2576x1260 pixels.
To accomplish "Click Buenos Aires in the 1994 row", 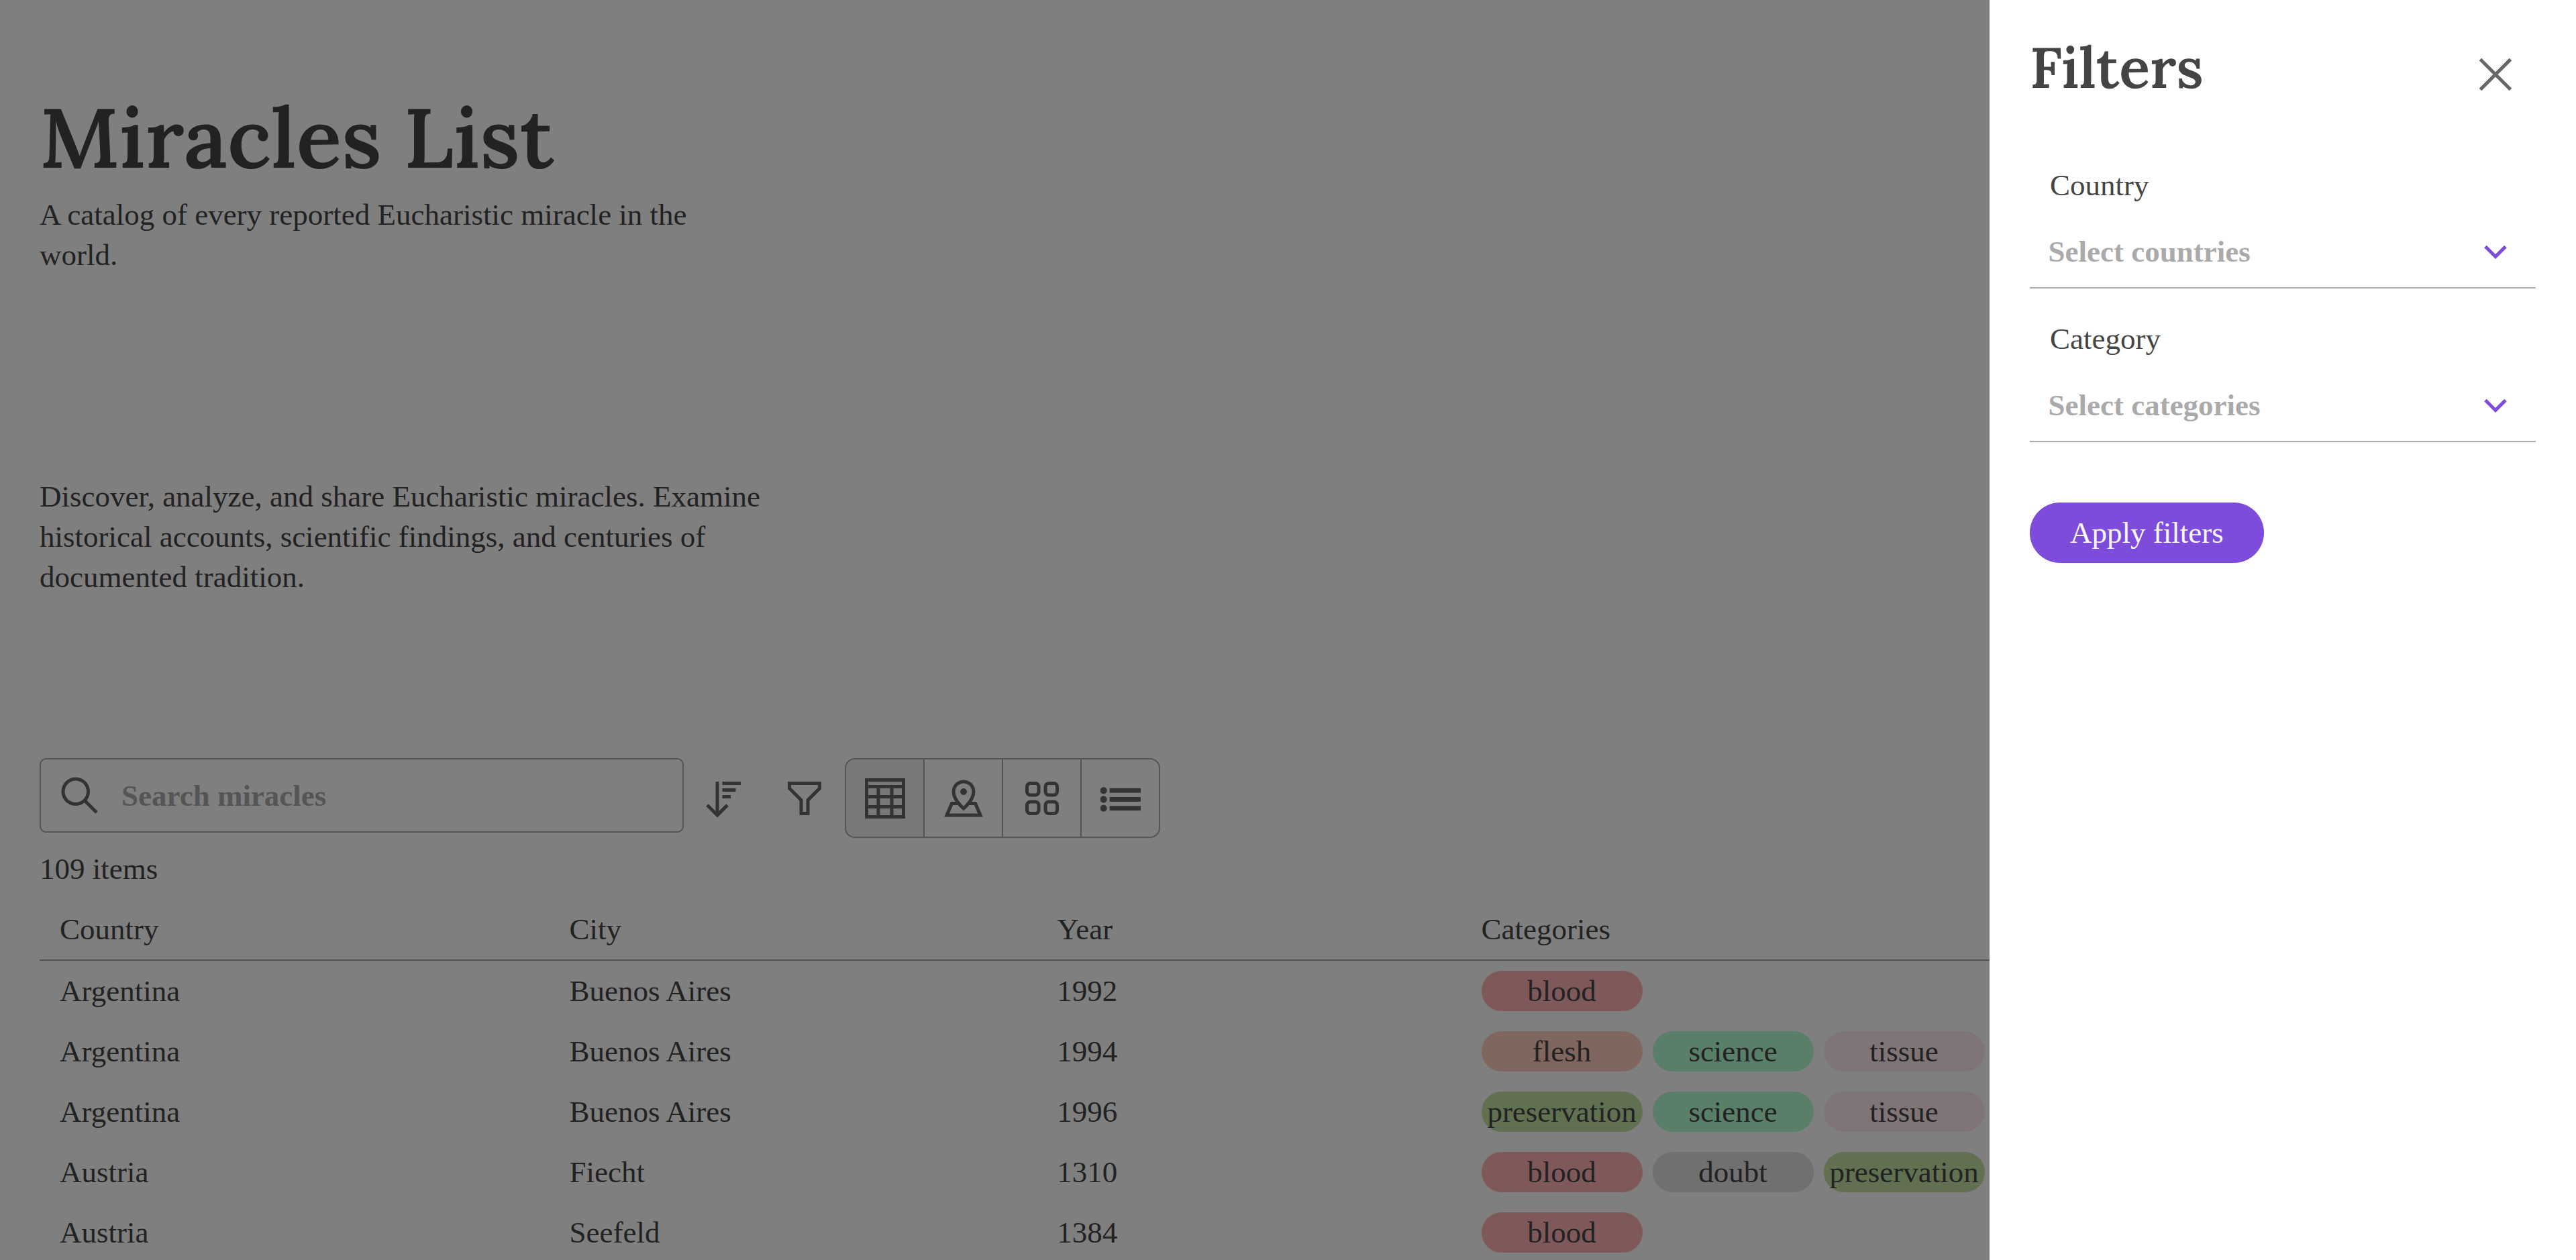I will click(x=649, y=1051).
